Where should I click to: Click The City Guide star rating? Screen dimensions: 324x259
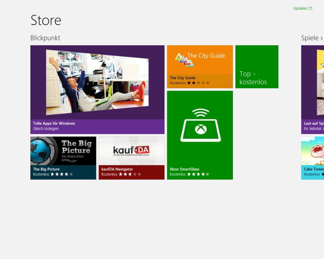[x=198, y=83]
